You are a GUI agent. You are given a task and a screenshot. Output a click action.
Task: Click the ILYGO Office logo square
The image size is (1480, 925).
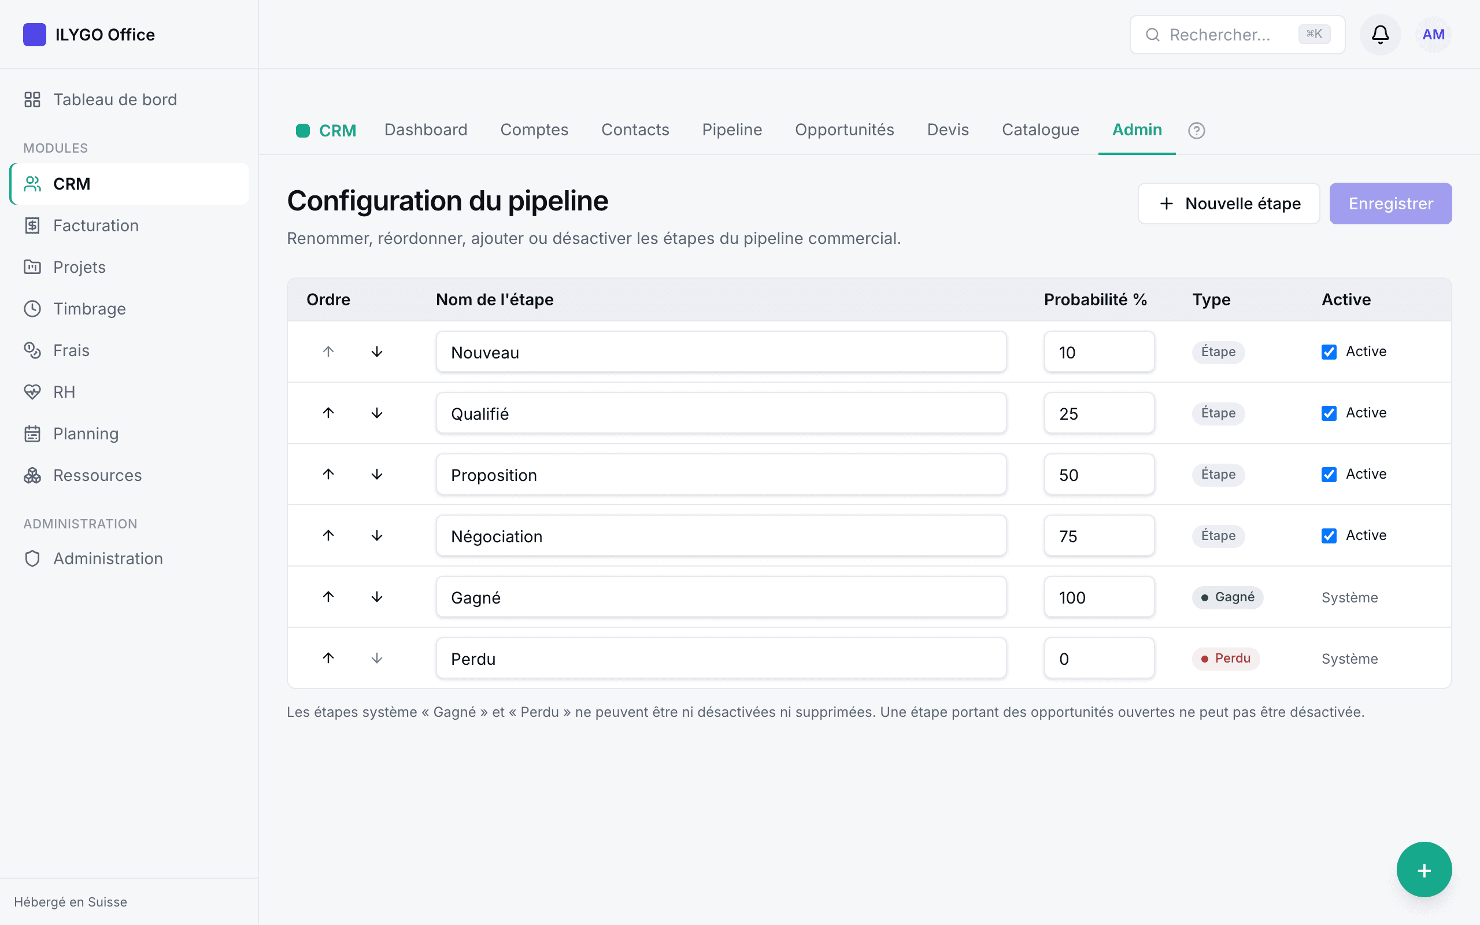(x=34, y=35)
